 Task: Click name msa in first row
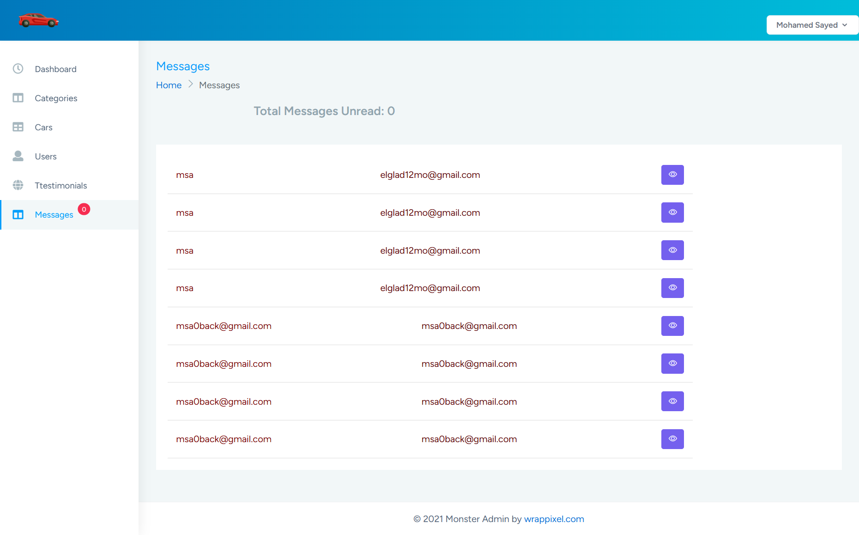[x=185, y=175]
